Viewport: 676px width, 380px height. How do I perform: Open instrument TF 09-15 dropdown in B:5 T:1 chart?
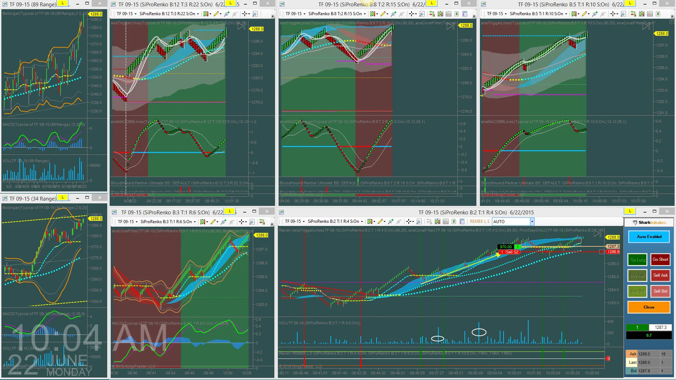tap(497, 14)
